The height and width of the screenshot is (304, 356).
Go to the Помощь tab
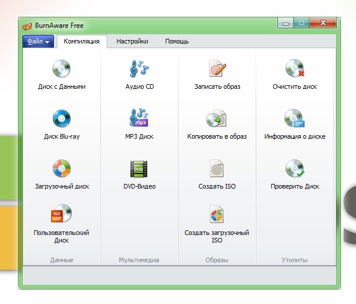177,41
